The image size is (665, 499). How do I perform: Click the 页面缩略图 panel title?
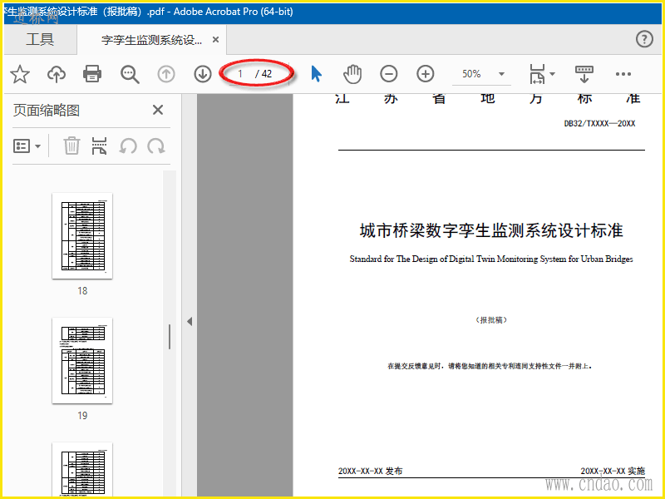[x=47, y=111]
